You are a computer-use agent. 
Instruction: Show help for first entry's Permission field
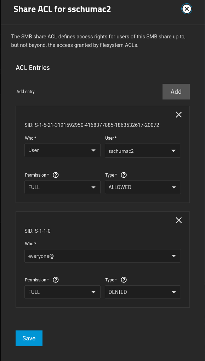point(56,175)
